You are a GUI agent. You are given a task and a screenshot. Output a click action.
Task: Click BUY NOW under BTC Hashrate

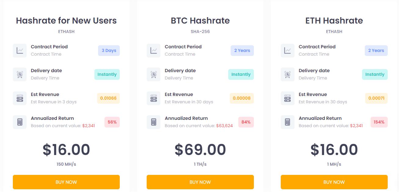(x=200, y=182)
